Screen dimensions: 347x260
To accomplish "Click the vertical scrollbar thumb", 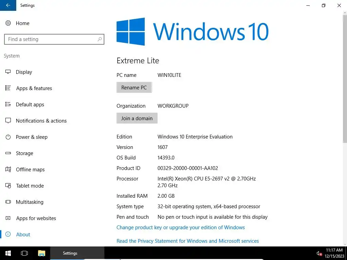I will pos(345,79).
